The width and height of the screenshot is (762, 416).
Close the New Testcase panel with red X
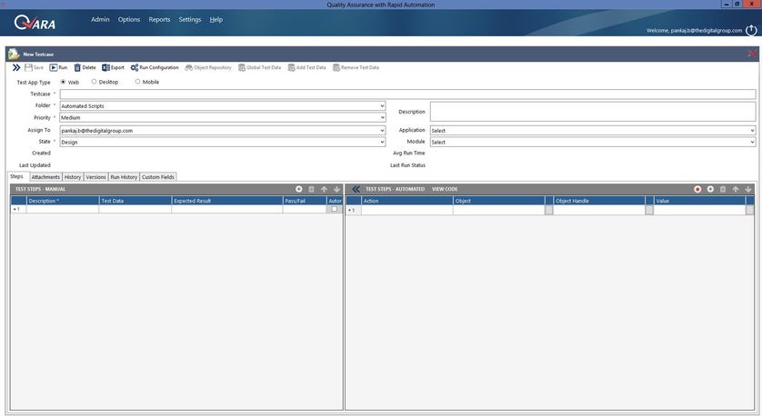[752, 54]
